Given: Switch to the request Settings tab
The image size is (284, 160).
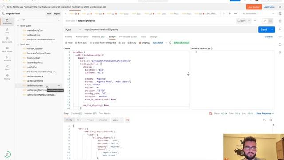Looking at the screenshot, I should [x=153, y=37].
